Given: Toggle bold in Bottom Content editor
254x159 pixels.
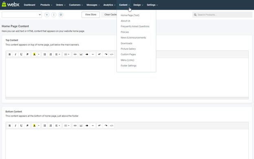Looking at the screenshot, I should tap(9, 126).
